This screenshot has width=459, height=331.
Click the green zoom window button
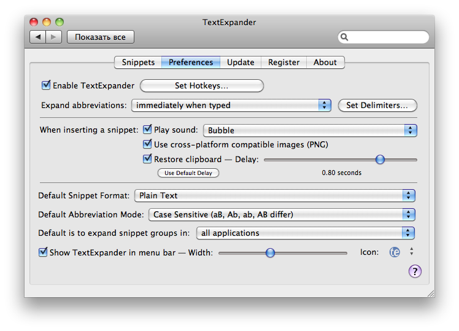60,22
